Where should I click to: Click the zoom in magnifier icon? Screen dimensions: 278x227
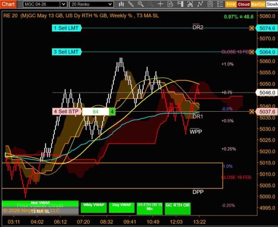[141, 4]
